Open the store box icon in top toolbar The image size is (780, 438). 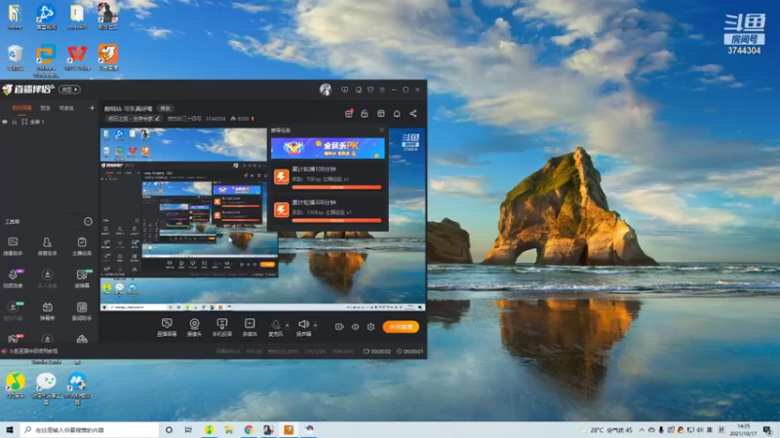point(380,114)
